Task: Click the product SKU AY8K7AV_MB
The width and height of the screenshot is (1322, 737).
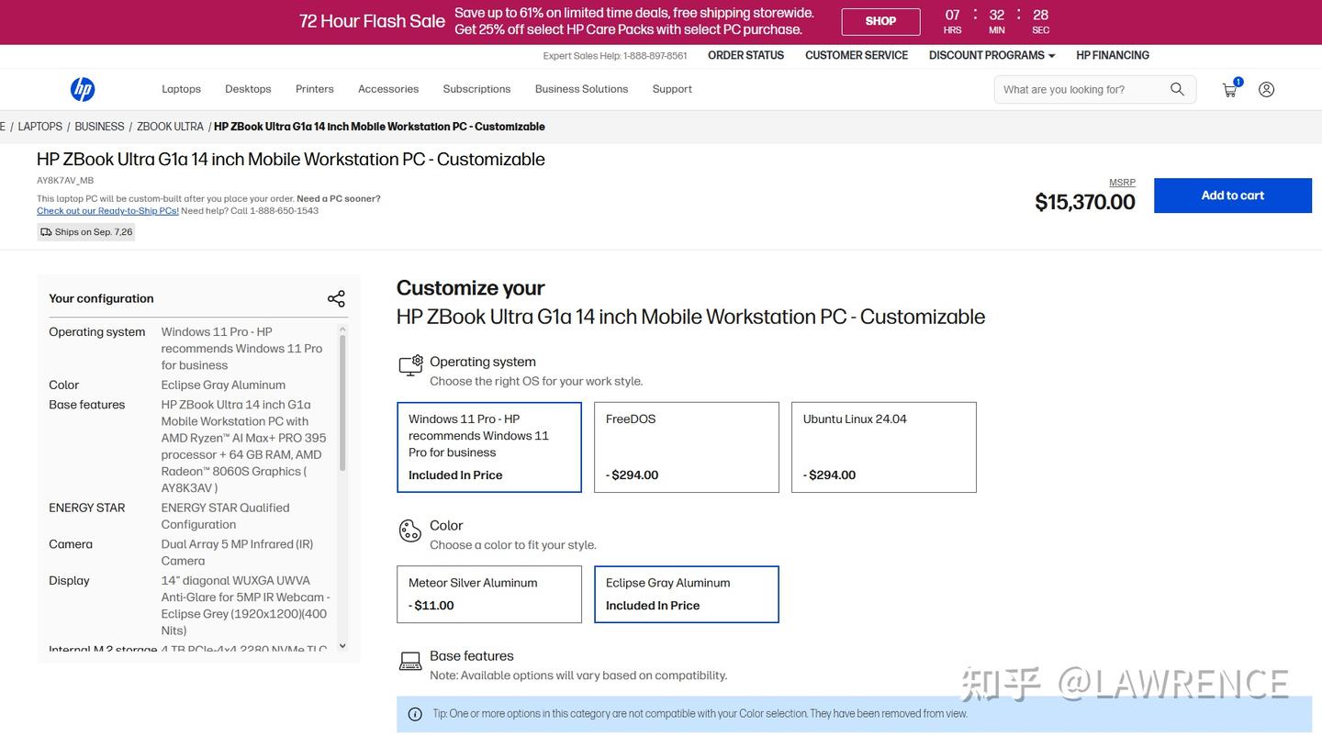Action: (x=65, y=181)
